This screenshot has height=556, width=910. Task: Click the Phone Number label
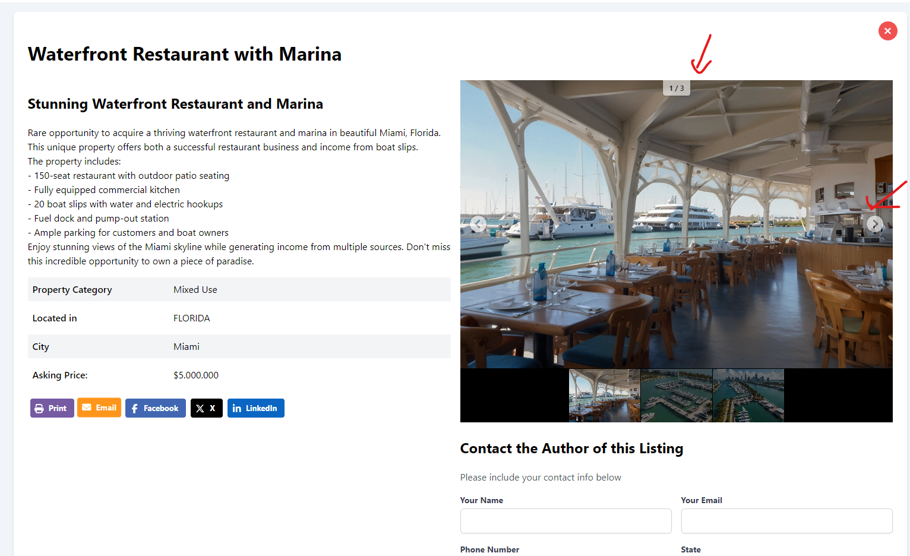tap(489, 549)
